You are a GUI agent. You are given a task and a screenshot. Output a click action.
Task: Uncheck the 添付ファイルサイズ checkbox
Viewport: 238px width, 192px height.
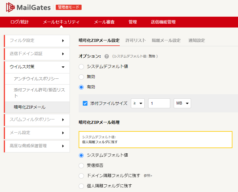point(85,103)
